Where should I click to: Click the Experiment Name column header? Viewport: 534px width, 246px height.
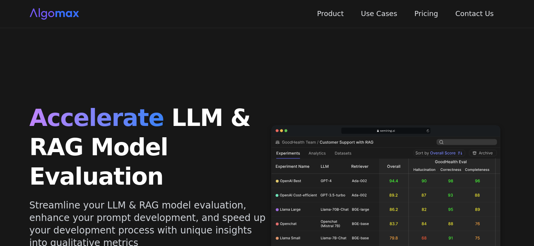(x=292, y=167)
